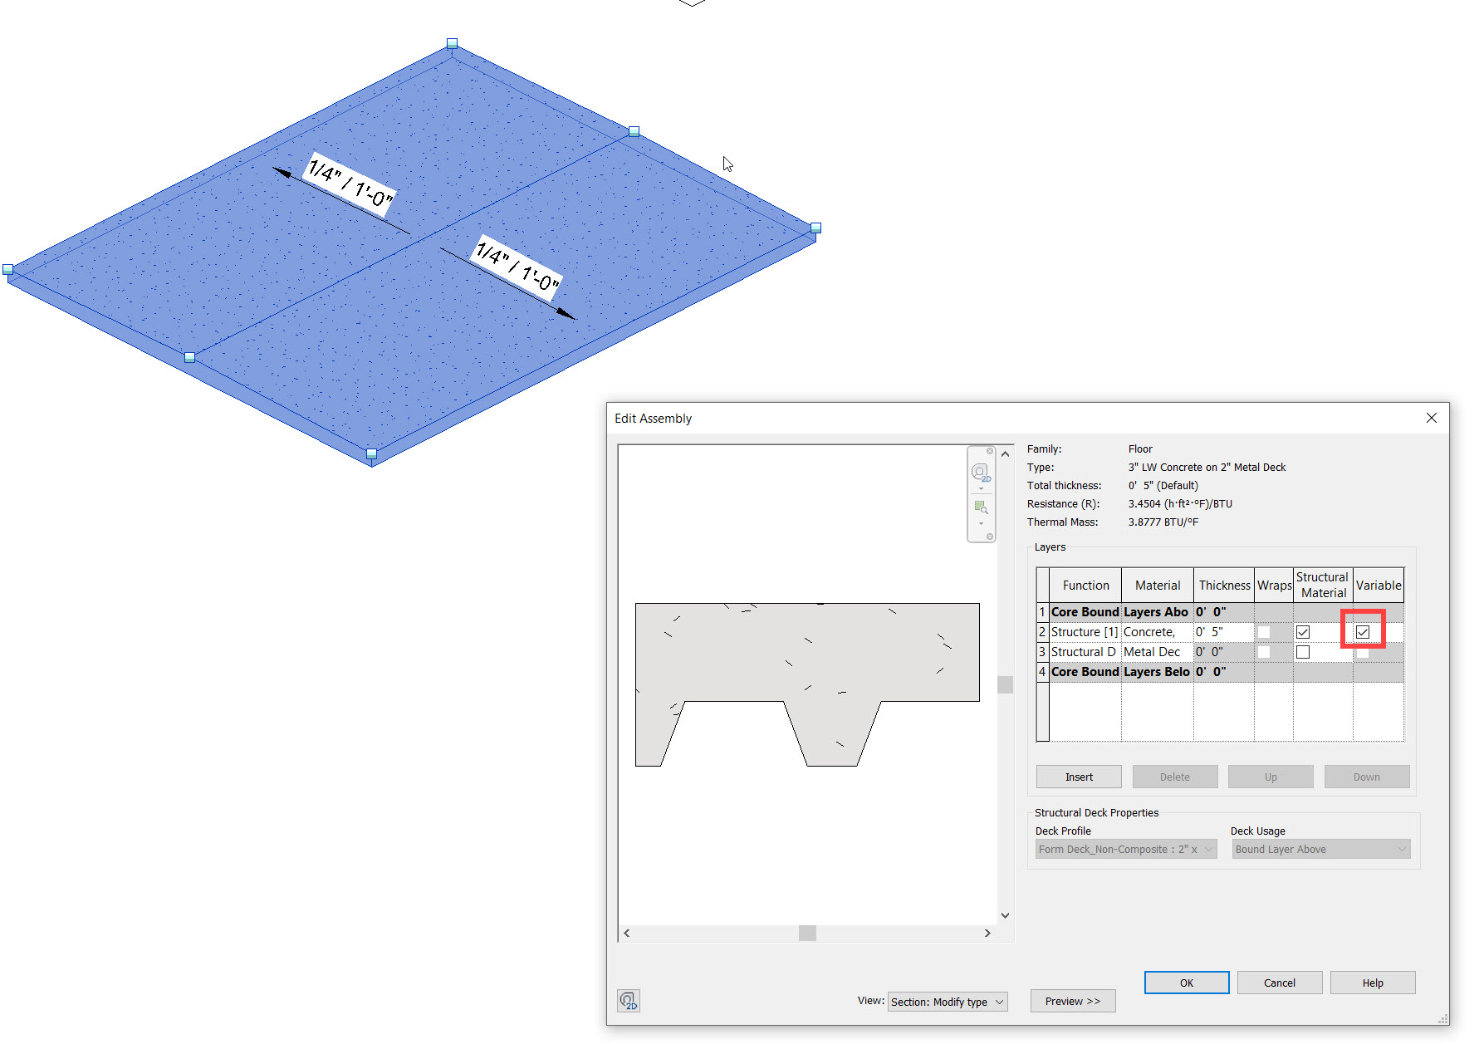This screenshot has width=1479, height=1044.
Task: Open the dropdown arrow below the steering wheel icon
Action: pos(981,488)
